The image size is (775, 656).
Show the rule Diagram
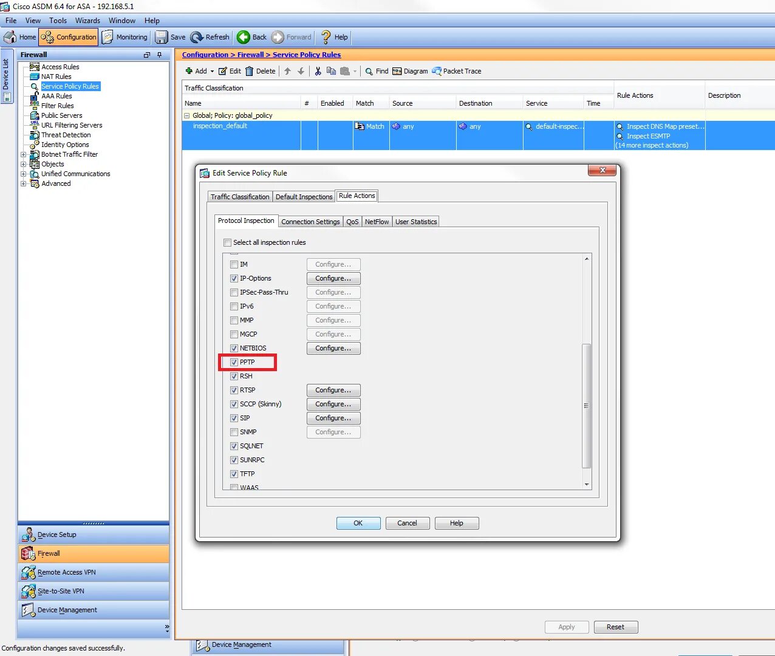(x=410, y=71)
